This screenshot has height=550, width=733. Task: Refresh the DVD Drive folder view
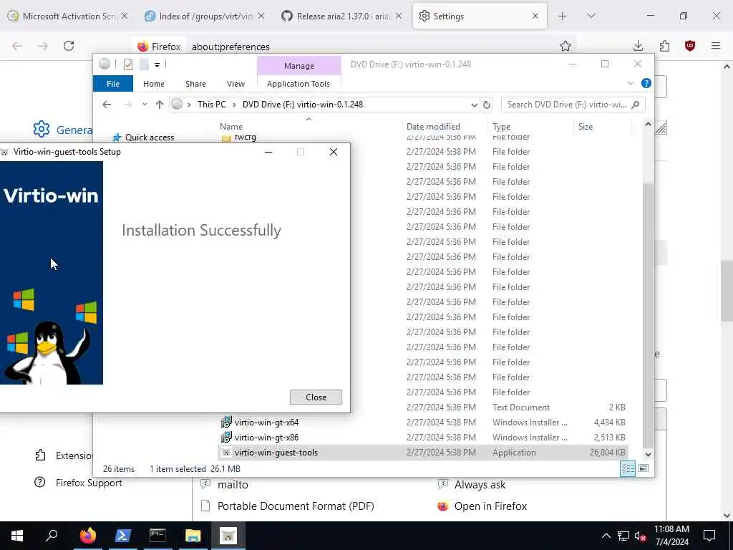(x=487, y=105)
